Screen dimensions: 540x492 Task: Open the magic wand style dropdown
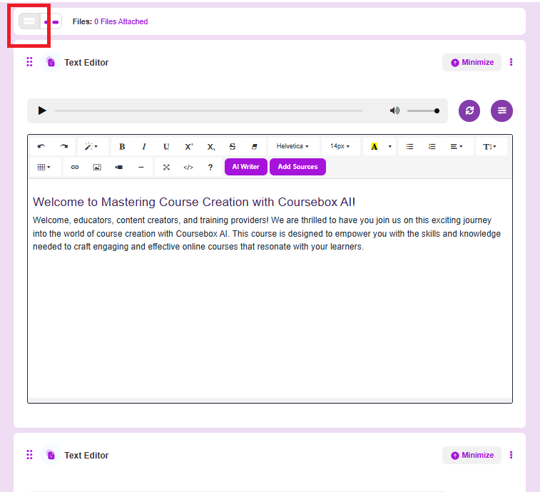(x=91, y=147)
